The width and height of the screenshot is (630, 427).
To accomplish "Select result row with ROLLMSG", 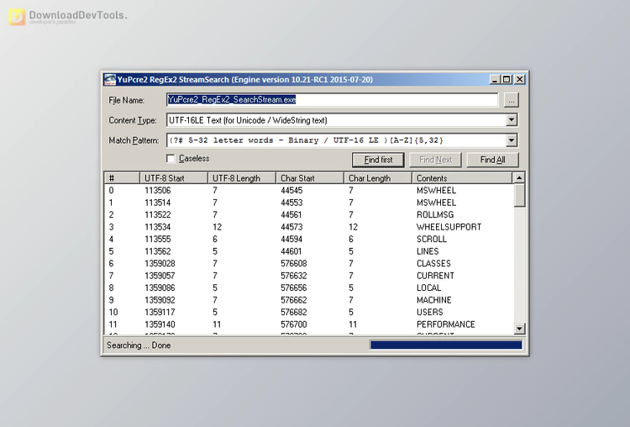I will (x=309, y=214).
